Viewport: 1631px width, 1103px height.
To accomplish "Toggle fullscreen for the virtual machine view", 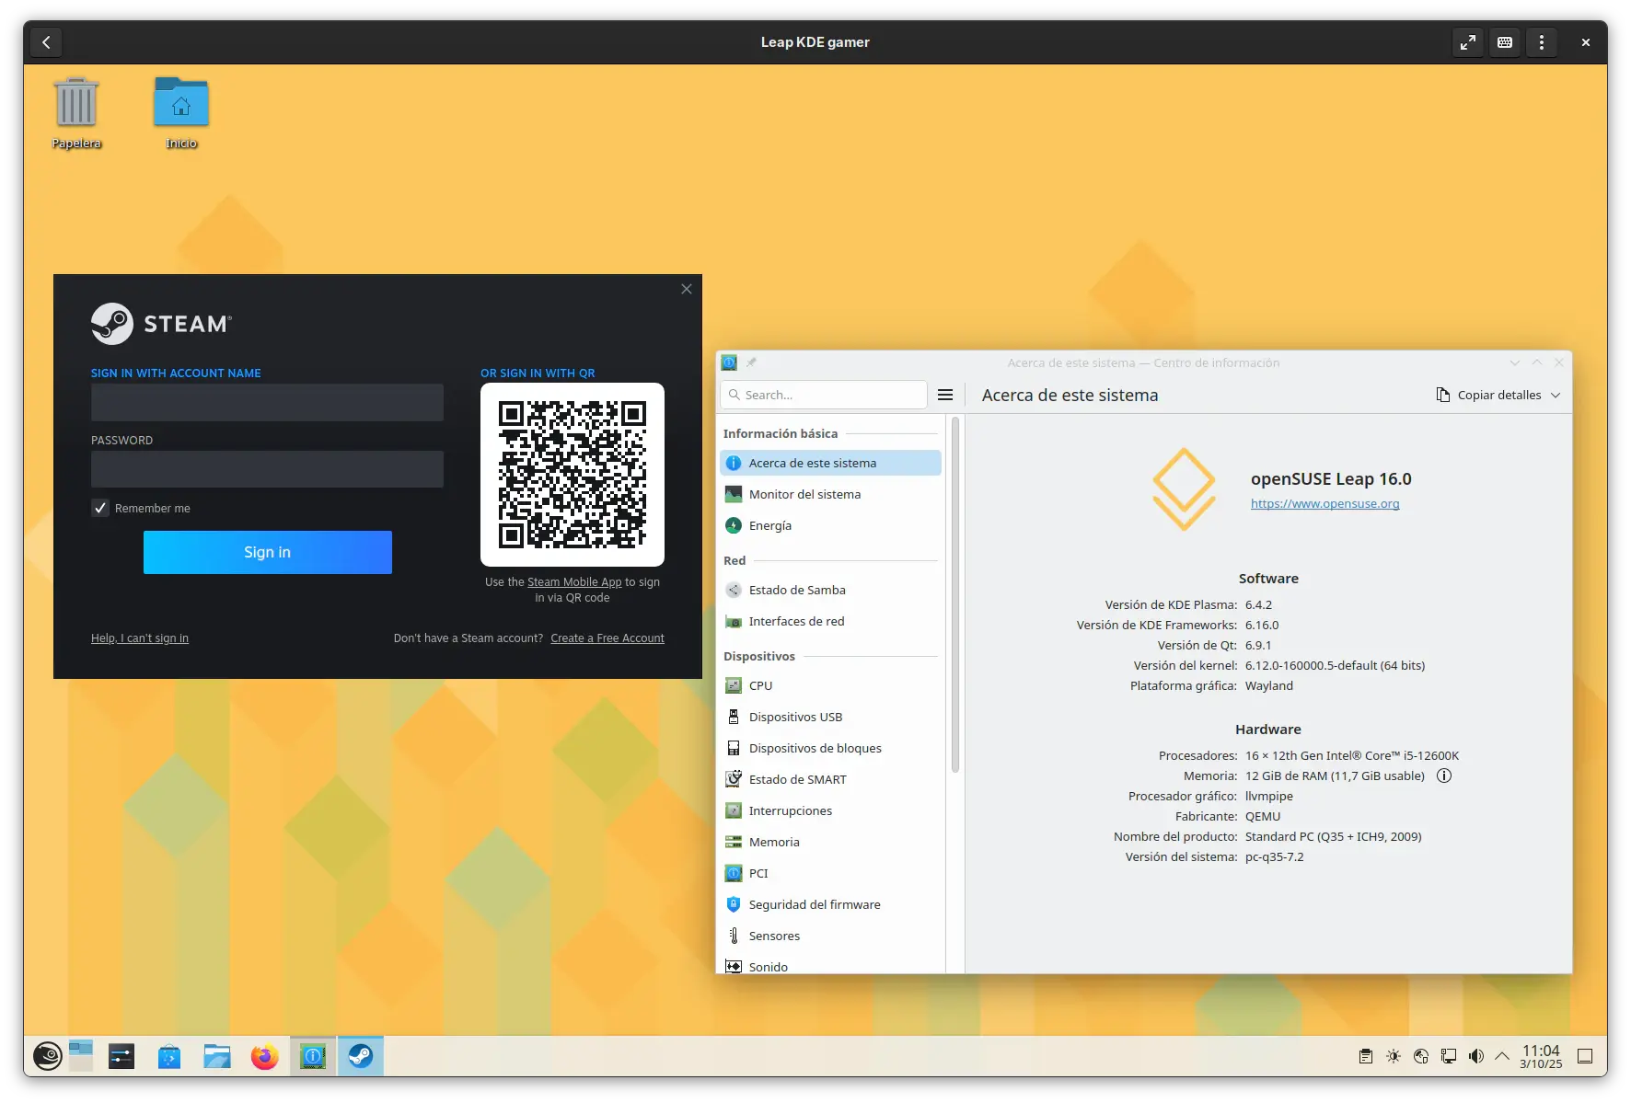I will pyautogui.click(x=1468, y=42).
